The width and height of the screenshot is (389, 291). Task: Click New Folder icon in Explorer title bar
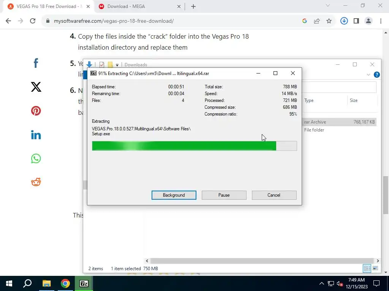[x=110, y=64]
